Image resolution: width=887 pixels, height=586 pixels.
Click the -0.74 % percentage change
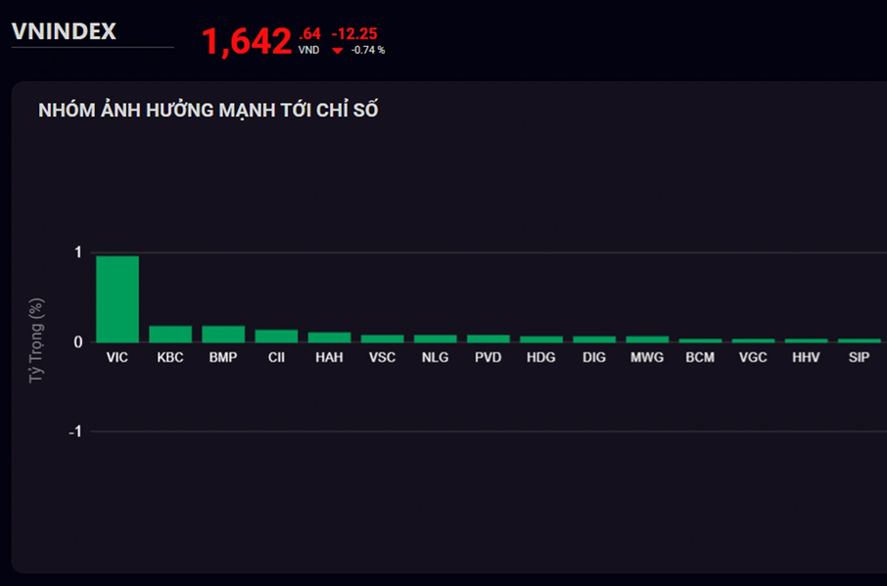[368, 50]
